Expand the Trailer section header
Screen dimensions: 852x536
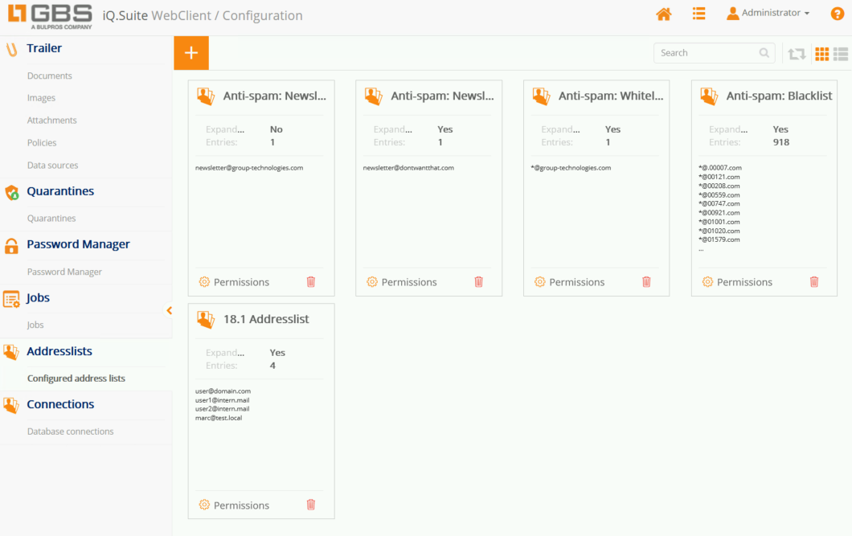(x=44, y=48)
